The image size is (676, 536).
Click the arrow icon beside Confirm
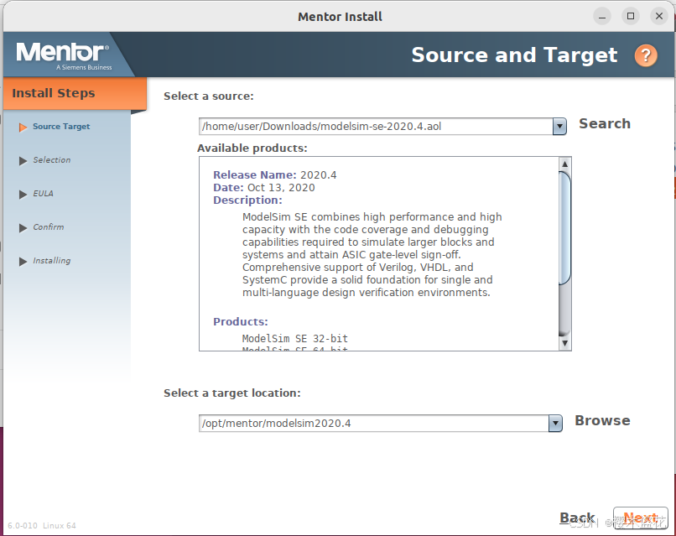click(x=23, y=228)
